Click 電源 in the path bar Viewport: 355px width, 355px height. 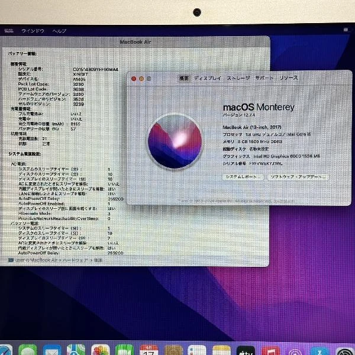tap(98, 260)
